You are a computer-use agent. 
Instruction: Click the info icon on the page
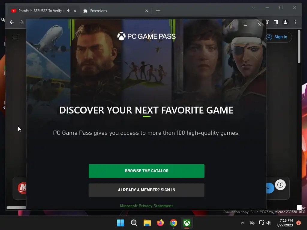click(280, 185)
